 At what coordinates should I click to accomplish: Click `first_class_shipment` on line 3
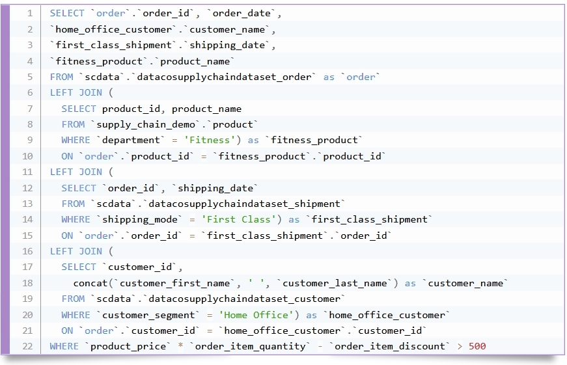tap(113, 45)
